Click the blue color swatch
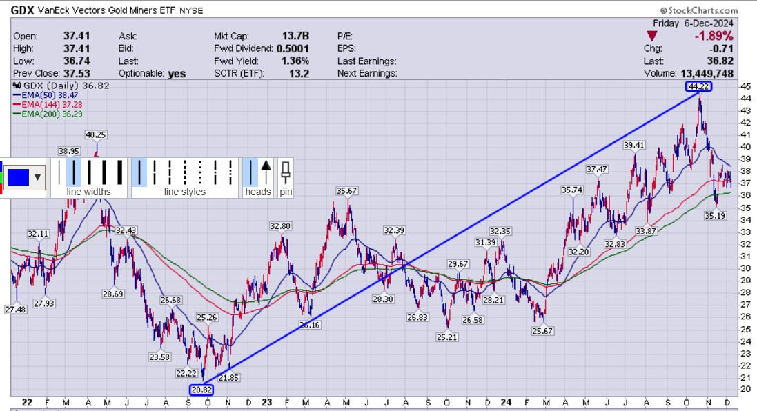The width and height of the screenshot is (757, 411). coord(19,177)
